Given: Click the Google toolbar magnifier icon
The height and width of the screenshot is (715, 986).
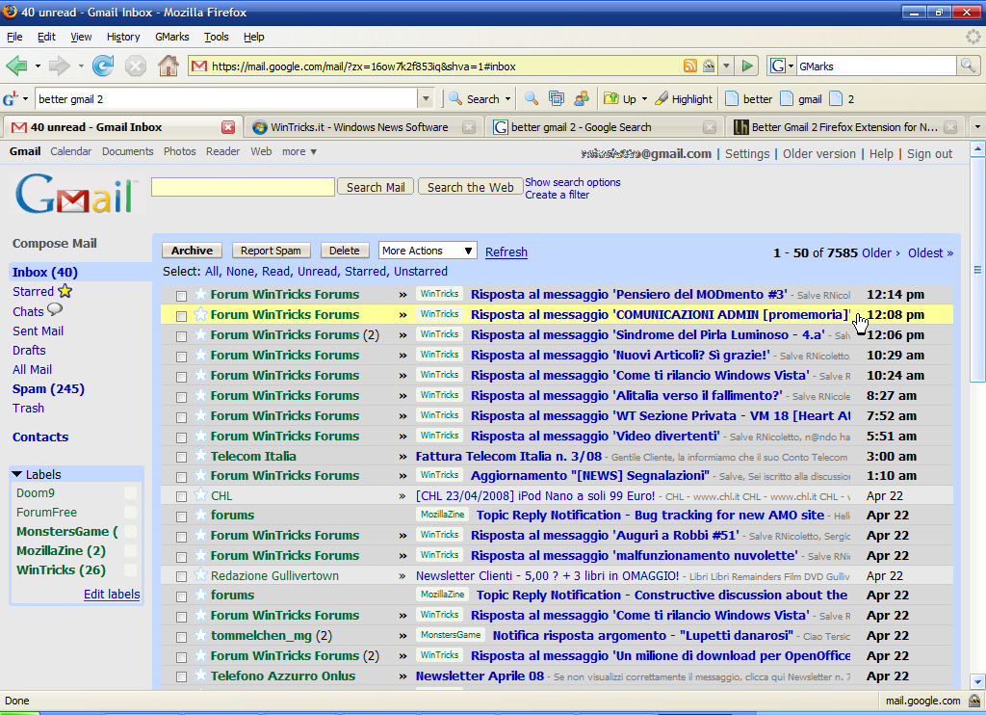Looking at the screenshot, I should 532,99.
